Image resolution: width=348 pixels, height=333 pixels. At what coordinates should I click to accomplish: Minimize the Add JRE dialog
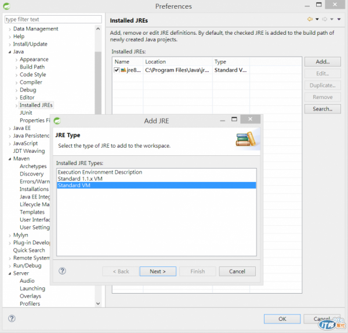(223, 120)
